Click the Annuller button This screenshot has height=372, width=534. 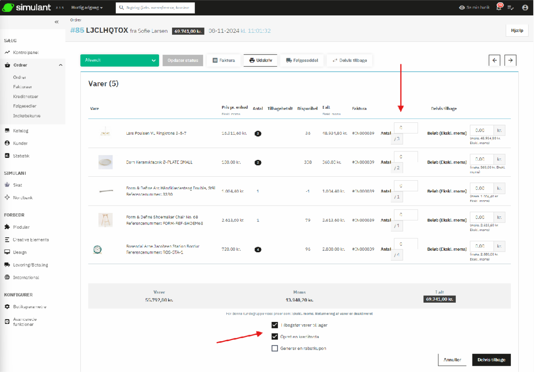452,360
